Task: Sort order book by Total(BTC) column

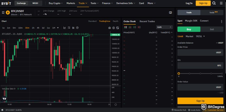Action: point(166,32)
